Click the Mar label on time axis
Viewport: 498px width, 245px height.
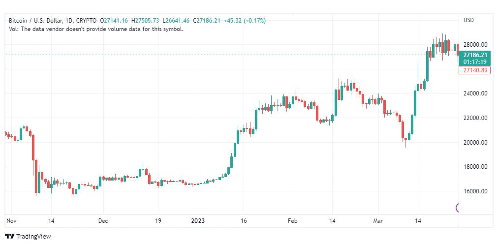377,221
